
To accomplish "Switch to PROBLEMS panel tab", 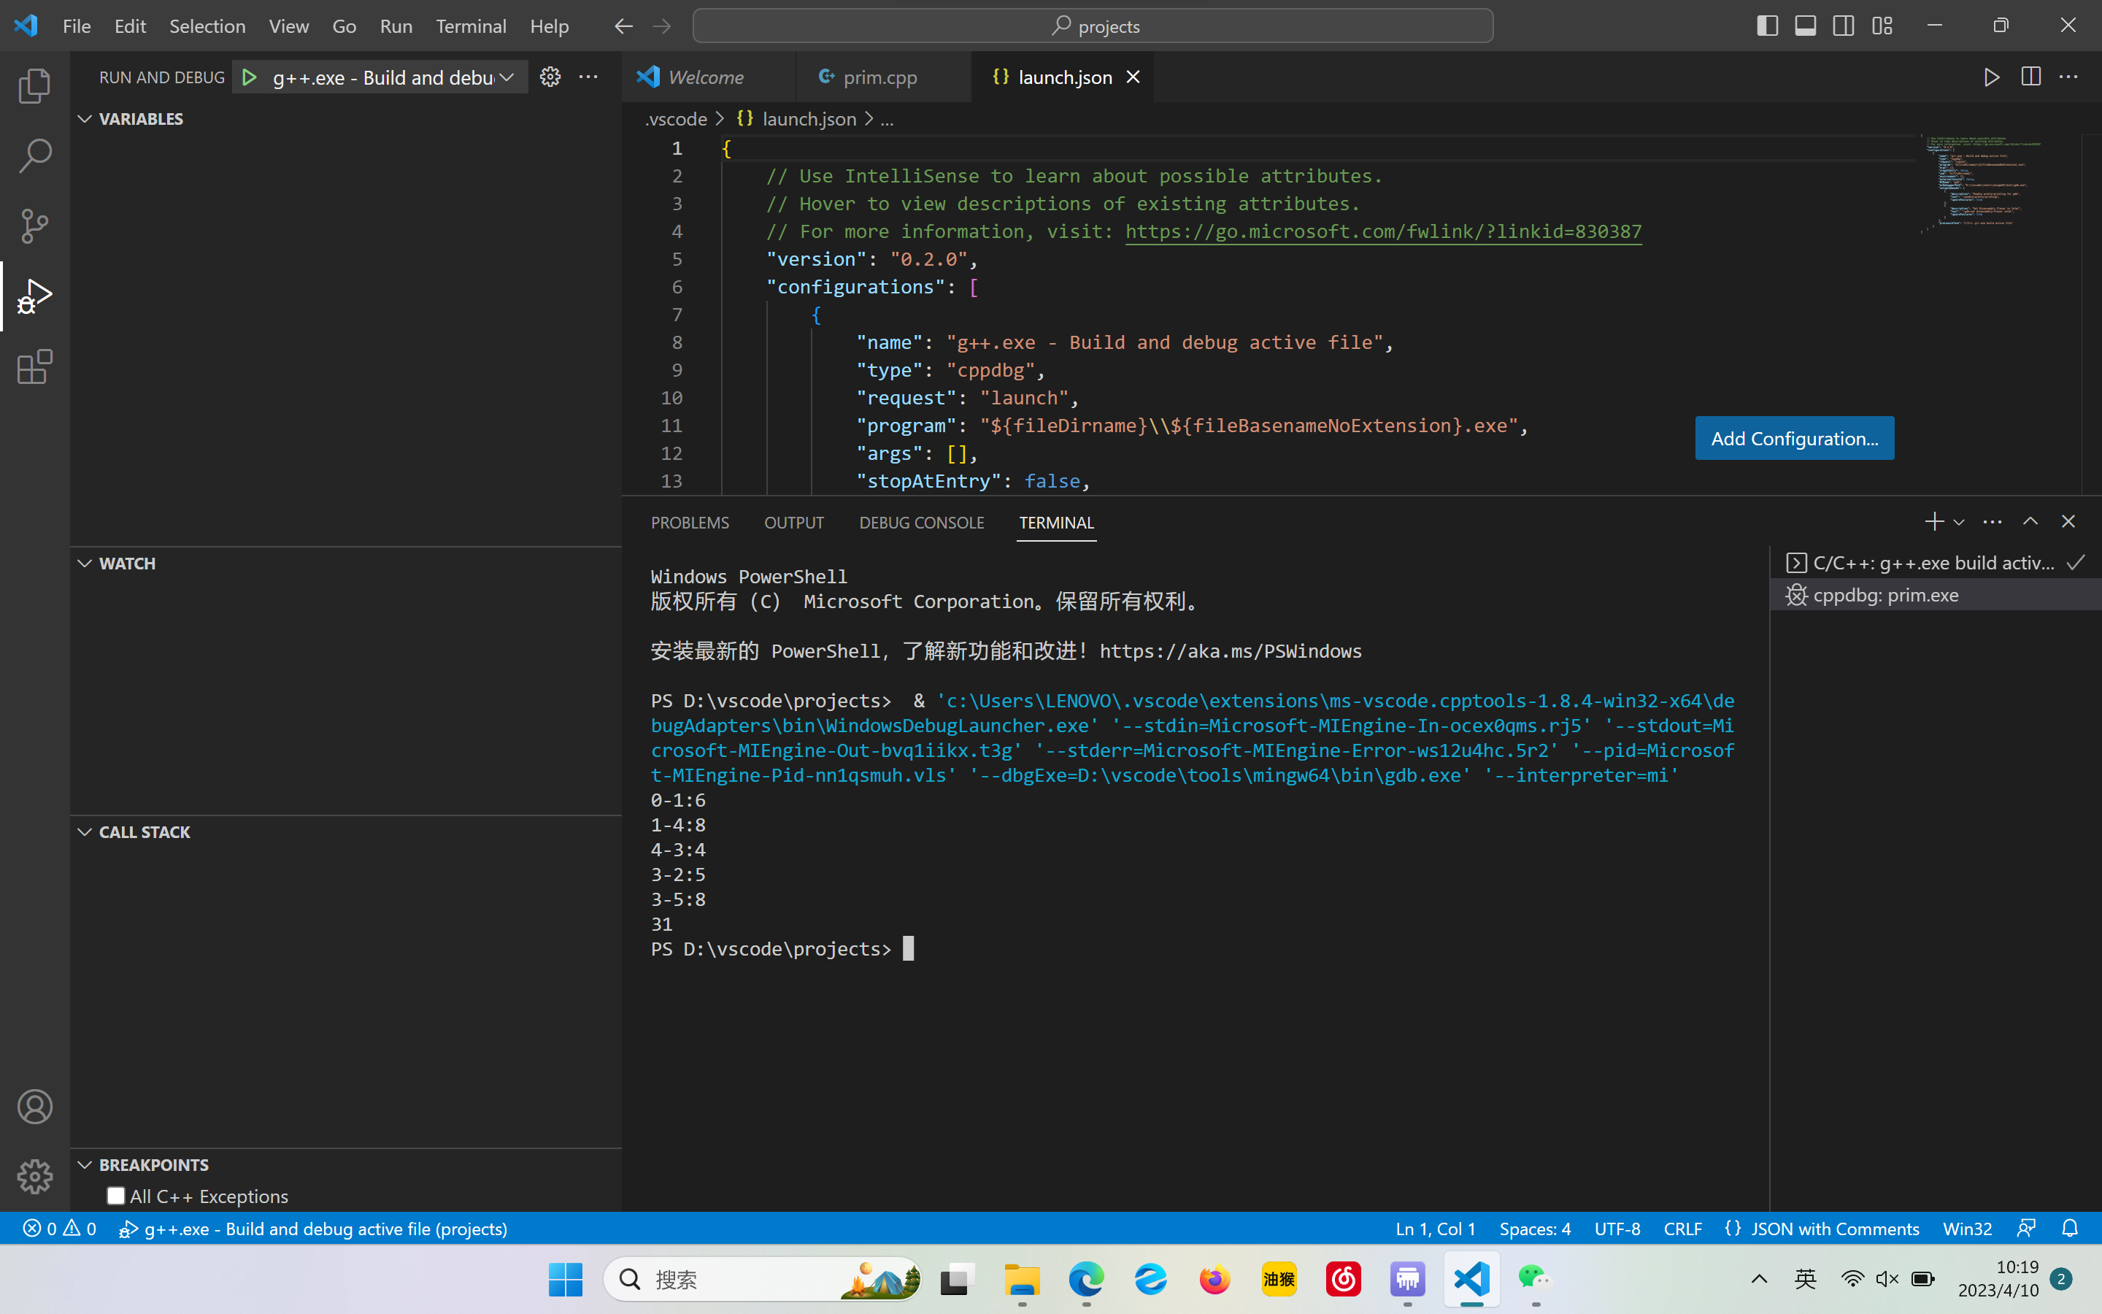I will (690, 522).
